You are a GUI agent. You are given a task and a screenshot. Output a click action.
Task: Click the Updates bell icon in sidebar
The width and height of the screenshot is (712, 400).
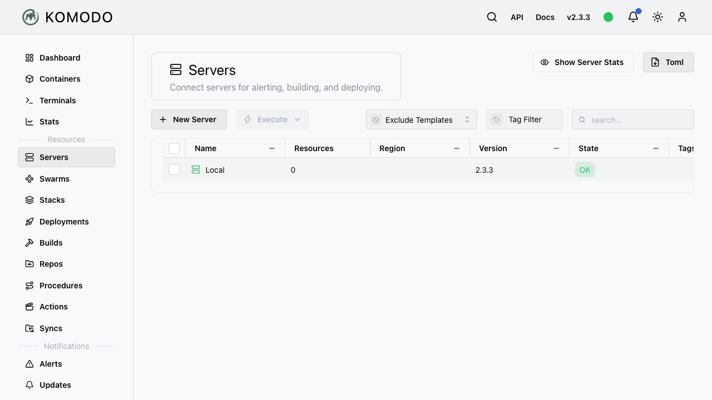click(29, 385)
